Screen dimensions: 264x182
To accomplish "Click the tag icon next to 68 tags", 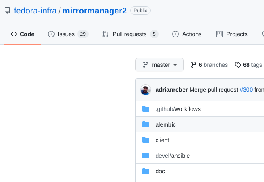I will click(x=238, y=65).
